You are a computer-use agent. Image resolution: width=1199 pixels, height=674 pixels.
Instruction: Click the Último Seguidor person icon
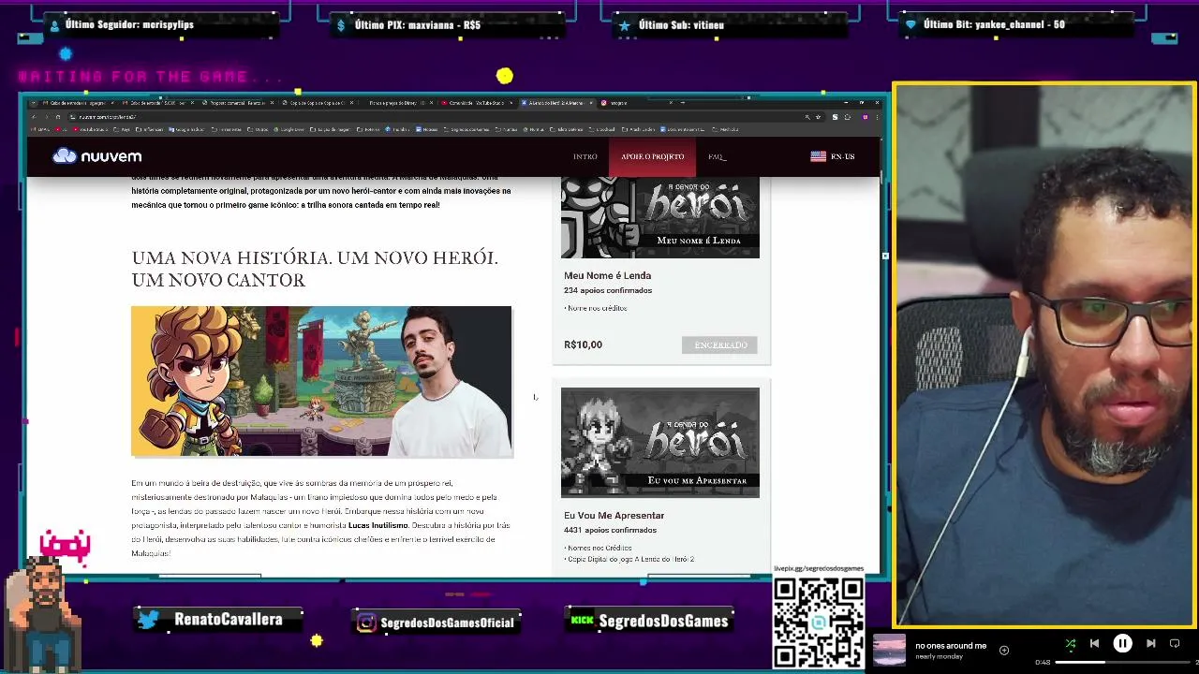(x=54, y=25)
